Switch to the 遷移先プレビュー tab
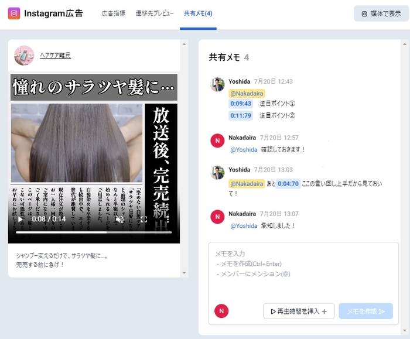The width and height of the screenshot is (410, 339). (x=154, y=13)
